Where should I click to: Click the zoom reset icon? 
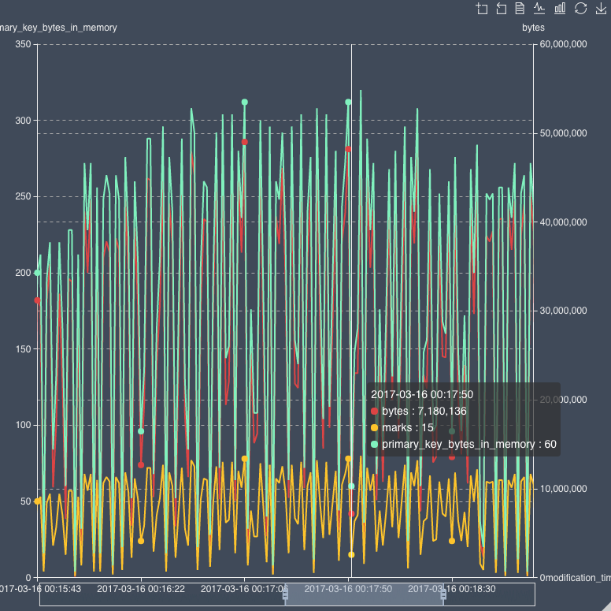pos(502,9)
